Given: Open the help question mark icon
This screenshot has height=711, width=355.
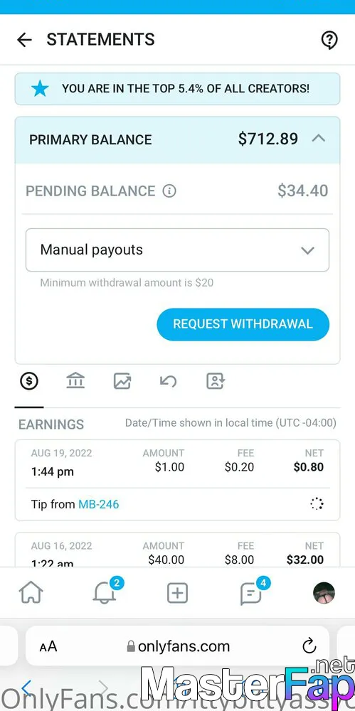Looking at the screenshot, I should pos(329,40).
